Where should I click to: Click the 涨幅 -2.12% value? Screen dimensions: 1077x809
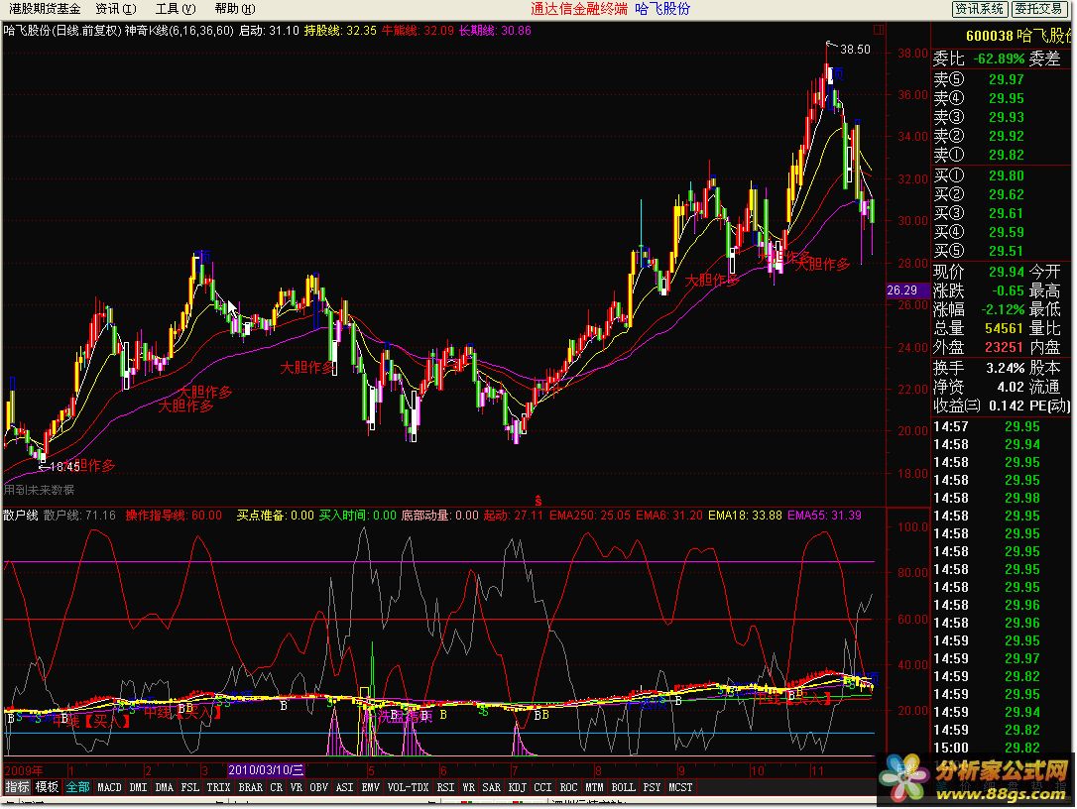(1003, 309)
